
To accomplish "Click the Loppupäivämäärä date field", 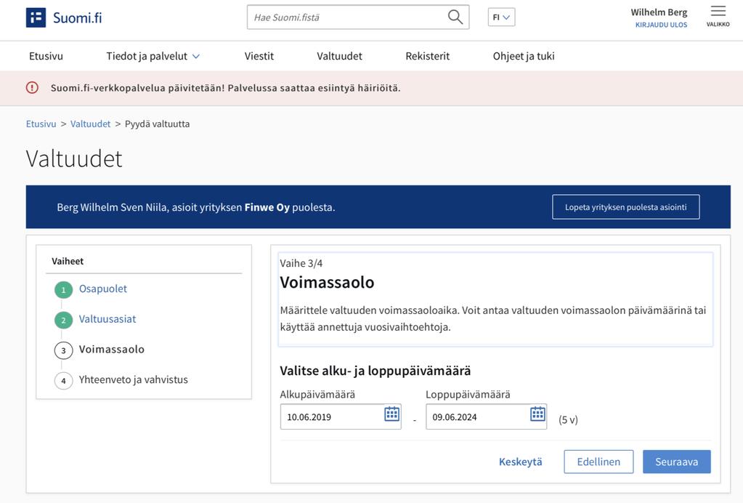I will [486, 417].
